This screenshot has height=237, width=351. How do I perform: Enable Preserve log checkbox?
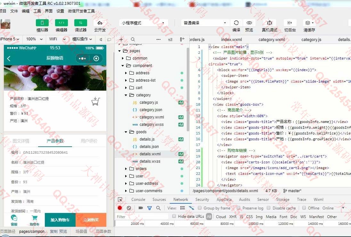pos(239,208)
